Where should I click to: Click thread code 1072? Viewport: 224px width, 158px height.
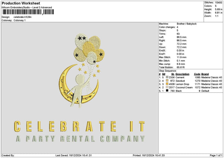(198, 88)
